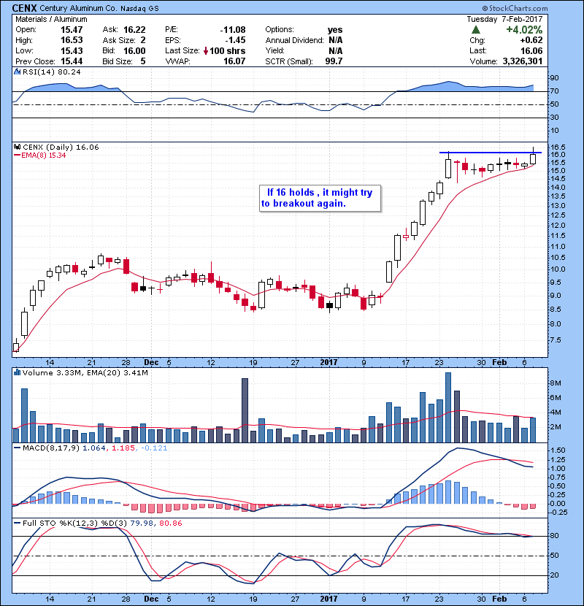Click the CENX ticker symbol in the header
Screen dimensions: 584x606
pos(24,8)
